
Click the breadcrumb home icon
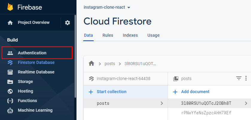(91, 63)
